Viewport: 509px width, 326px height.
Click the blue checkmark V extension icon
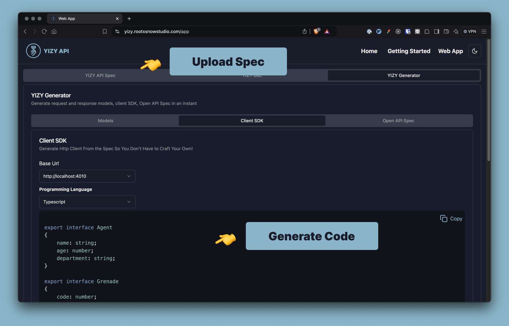coord(379,31)
